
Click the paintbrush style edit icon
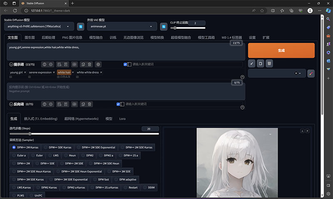pos(311,74)
